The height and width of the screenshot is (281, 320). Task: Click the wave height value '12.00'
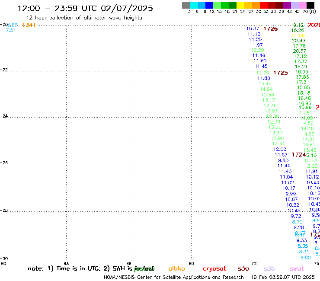coord(280,149)
